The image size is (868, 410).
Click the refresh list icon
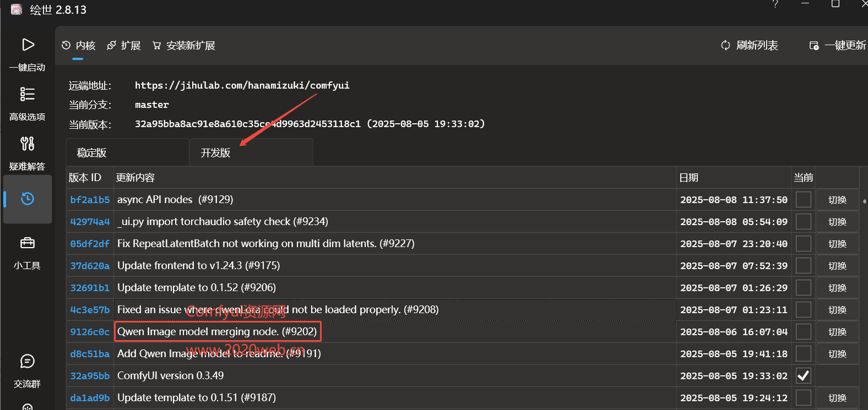725,45
